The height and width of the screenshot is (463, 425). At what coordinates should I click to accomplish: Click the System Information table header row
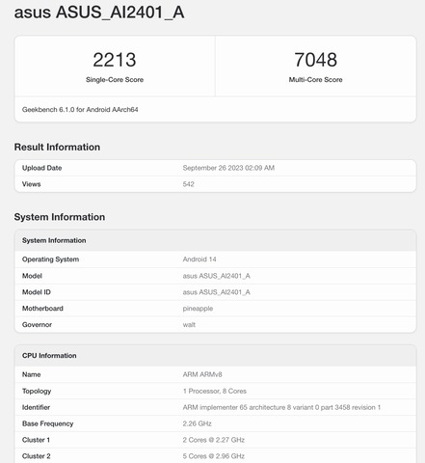point(215,240)
